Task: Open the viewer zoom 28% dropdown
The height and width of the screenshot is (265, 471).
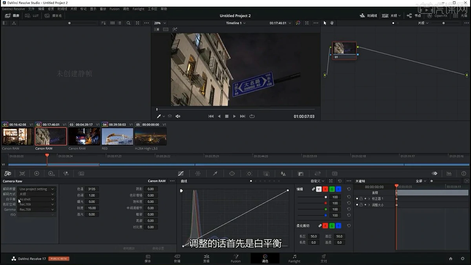Action: (x=159, y=23)
